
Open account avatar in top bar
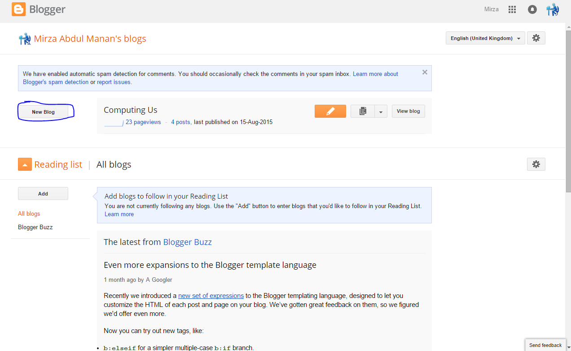pos(552,9)
